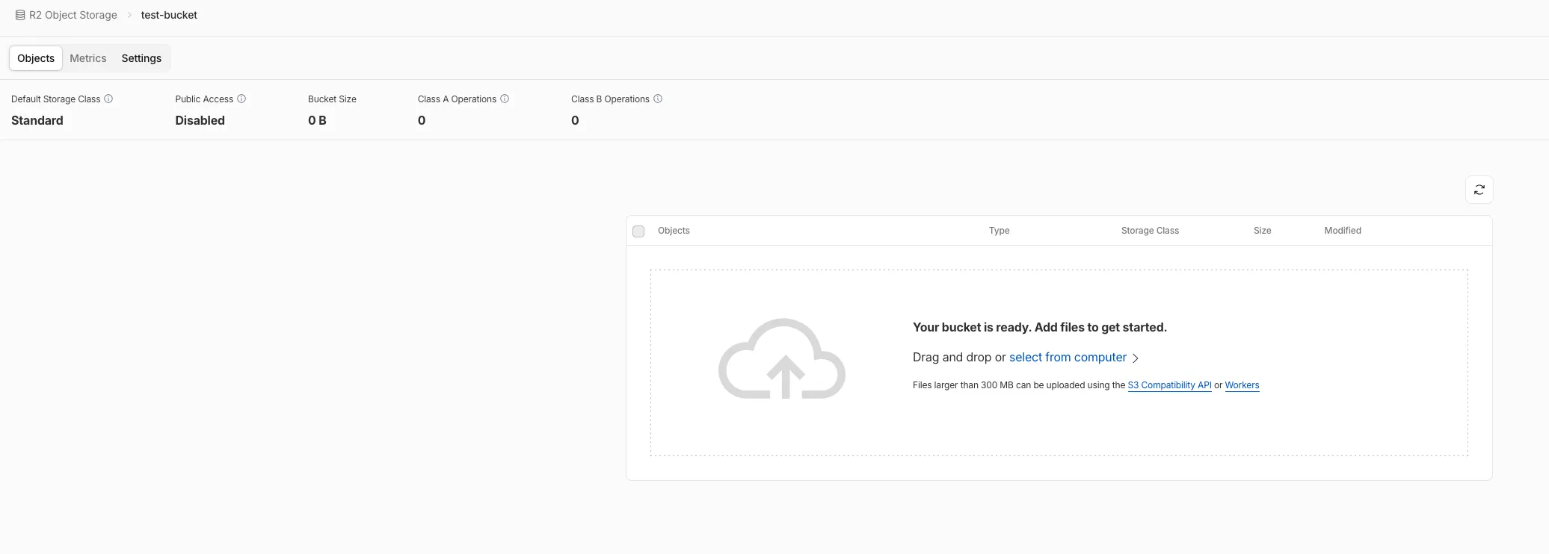This screenshot has width=1549, height=554.
Task: Open the S3 Compatibility API link
Action: pos(1169,385)
